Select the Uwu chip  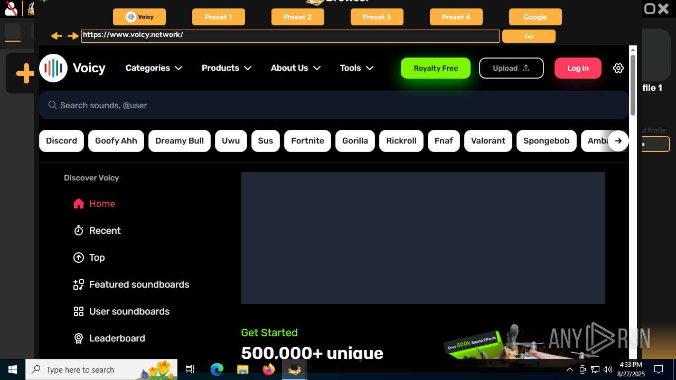click(231, 141)
